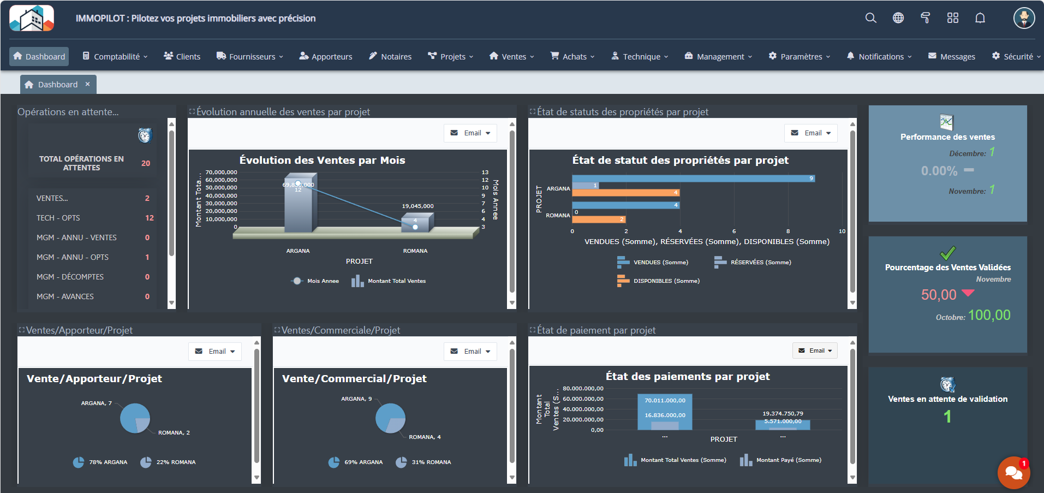This screenshot has height=493, width=1044.
Task: Open Email dropdown in Évolution annuelle panel
Action: click(x=470, y=133)
